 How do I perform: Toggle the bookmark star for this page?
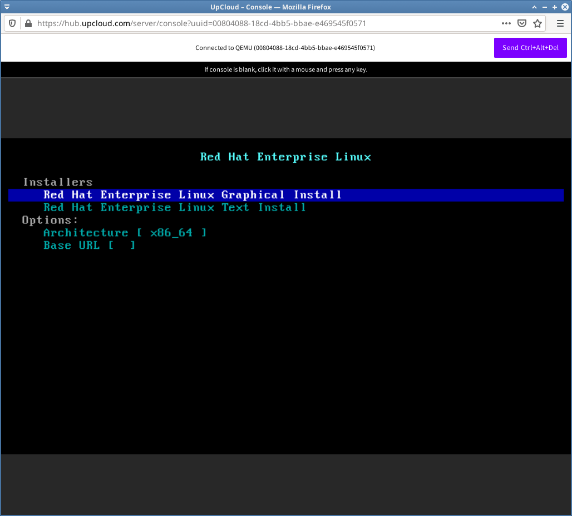(538, 23)
